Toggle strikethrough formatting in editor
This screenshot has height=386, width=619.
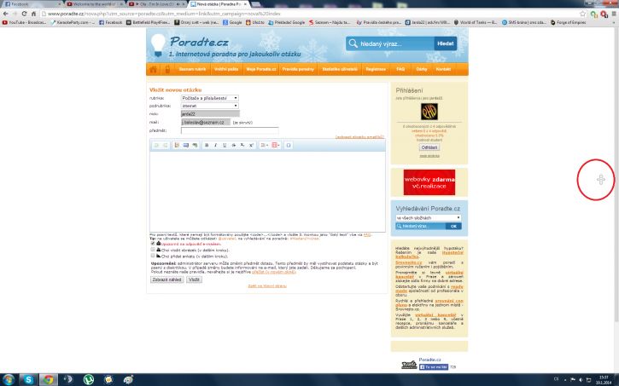(x=234, y=146)
